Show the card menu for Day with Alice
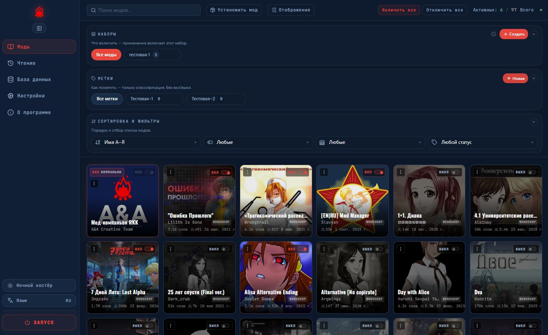 click(401, 249)
